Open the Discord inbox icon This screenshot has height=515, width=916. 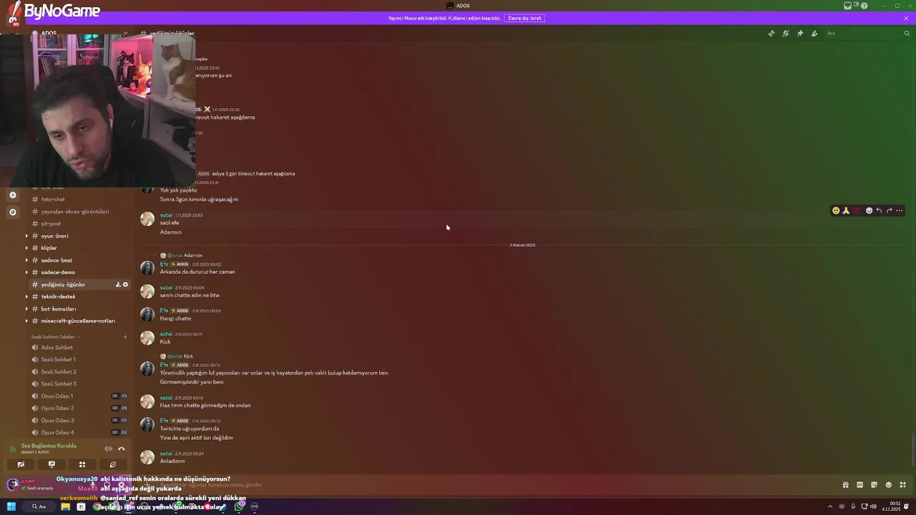(x=847, y=6)
